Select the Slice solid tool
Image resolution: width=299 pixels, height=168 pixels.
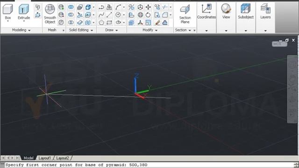(80, 15)
